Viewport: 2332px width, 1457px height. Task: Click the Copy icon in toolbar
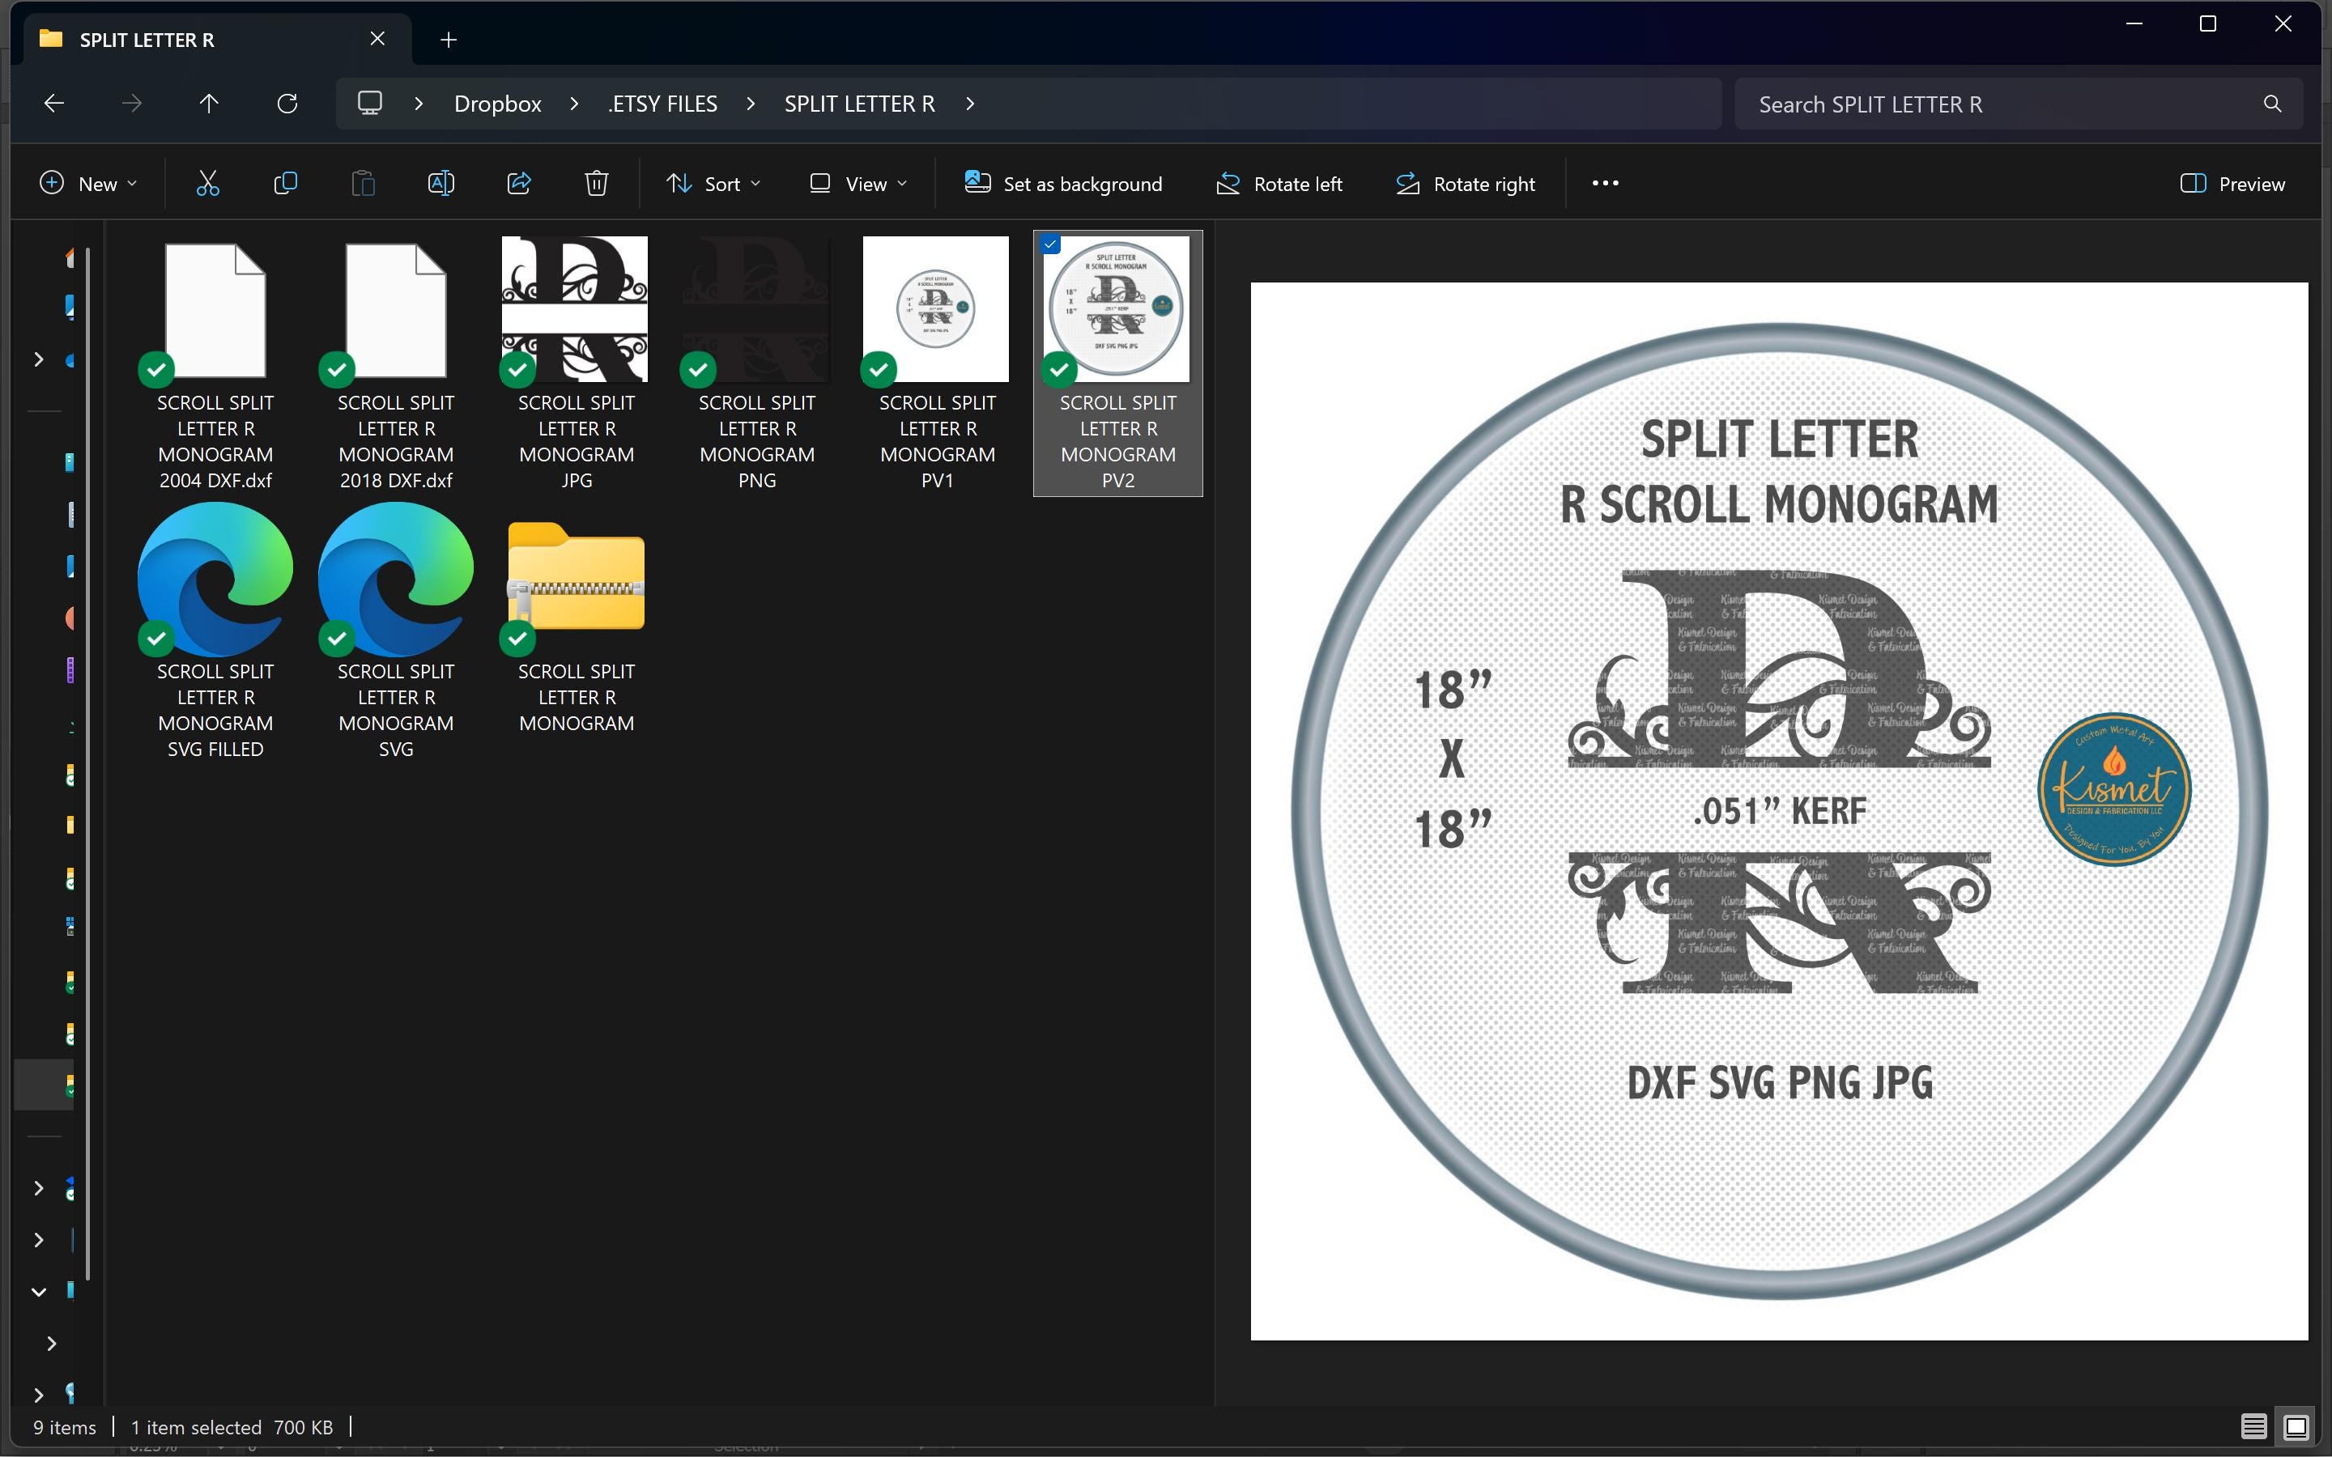[x=285, y=183]
